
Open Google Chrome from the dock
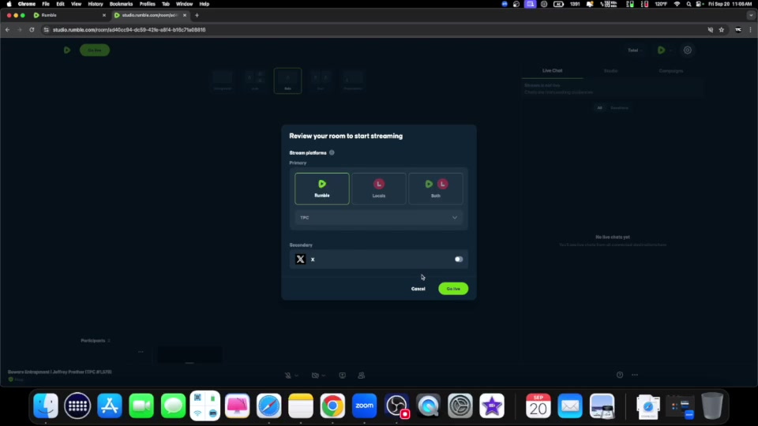pyautogui.click(x=332, y=405)
